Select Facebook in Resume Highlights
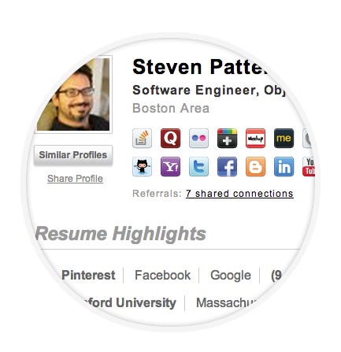 click(162, 275)
